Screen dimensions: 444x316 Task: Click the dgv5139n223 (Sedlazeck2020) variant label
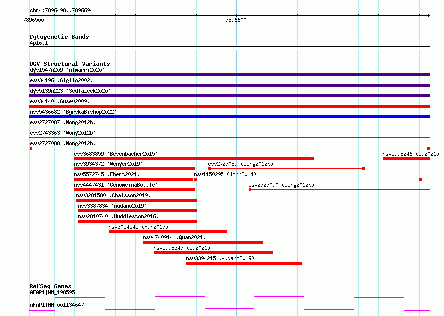click(x=70, y=91)
